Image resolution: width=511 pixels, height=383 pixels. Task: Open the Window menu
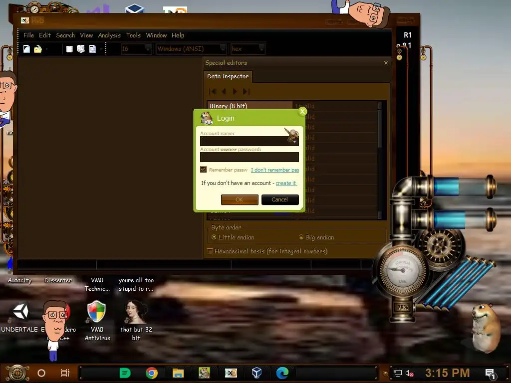(x=156, y=35)
